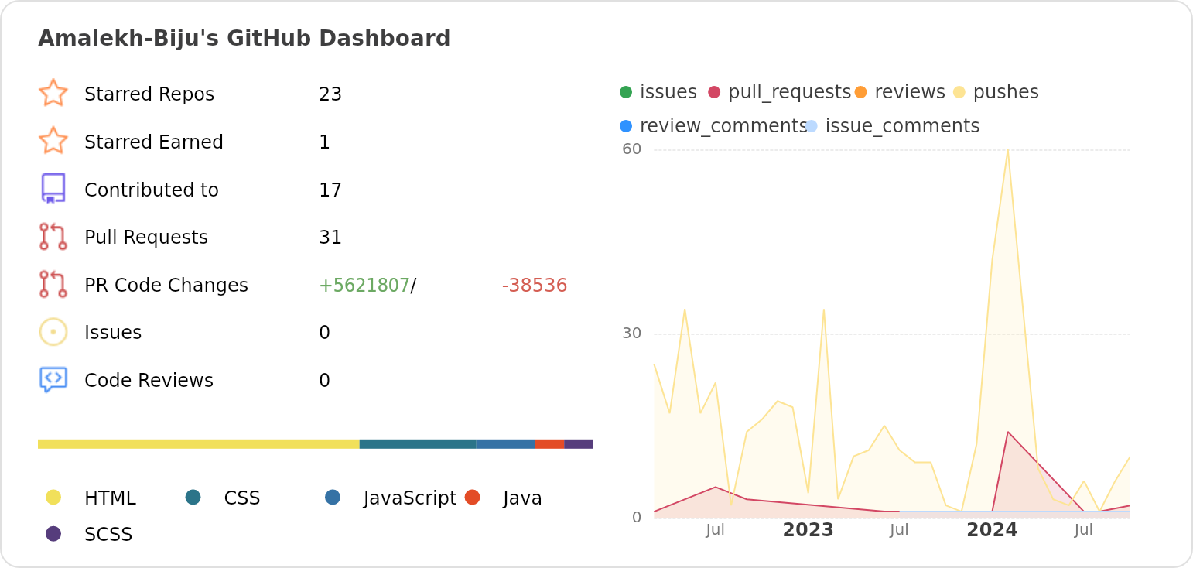
Task: Click the 60 y-axis tick label
Action: click(x=632, y=149)
